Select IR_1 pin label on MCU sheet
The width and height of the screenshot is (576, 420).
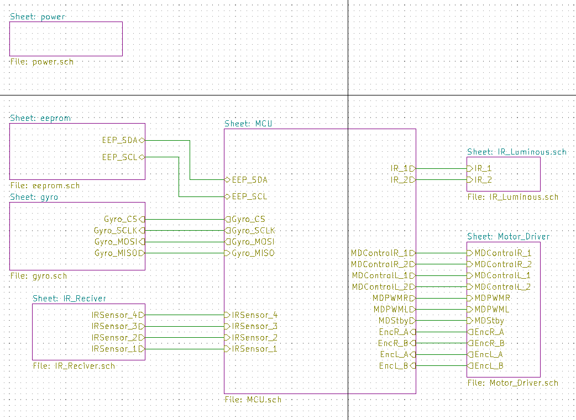(x=399, y=168)
